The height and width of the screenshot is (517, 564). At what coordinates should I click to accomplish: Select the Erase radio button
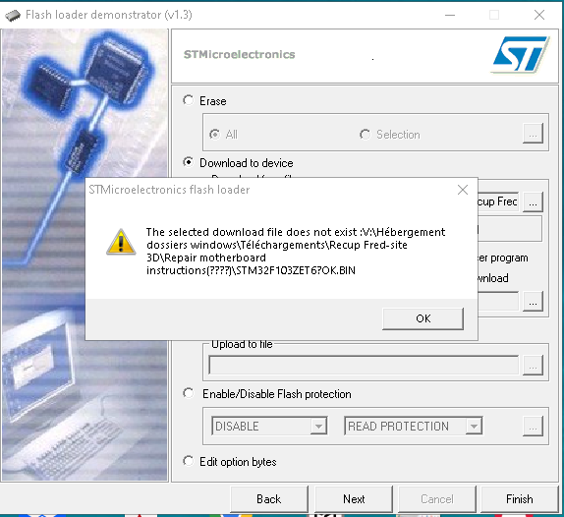[x=188, y=100]
